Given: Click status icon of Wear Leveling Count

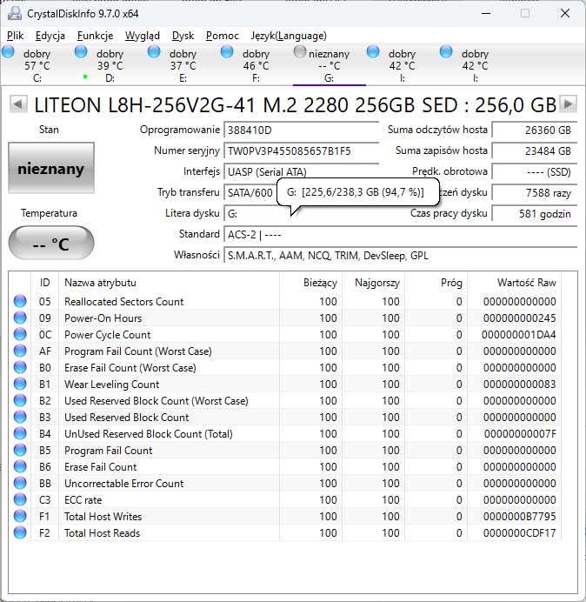Looking at the screenshot, I should point(20,384).
